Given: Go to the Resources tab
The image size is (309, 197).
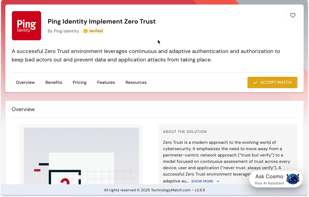Looking at the screenshot, I should coord(136,82).
